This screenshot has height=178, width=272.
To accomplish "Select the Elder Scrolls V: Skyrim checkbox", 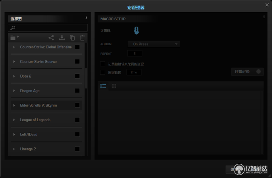I will click(78, 105).
